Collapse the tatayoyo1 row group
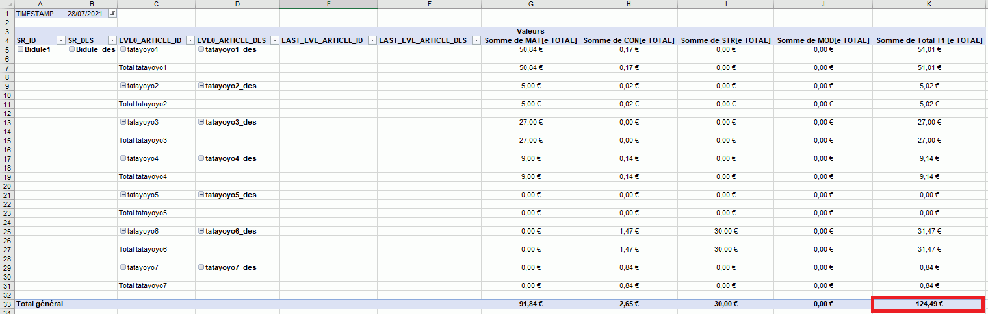 click(x=123, y=49)
